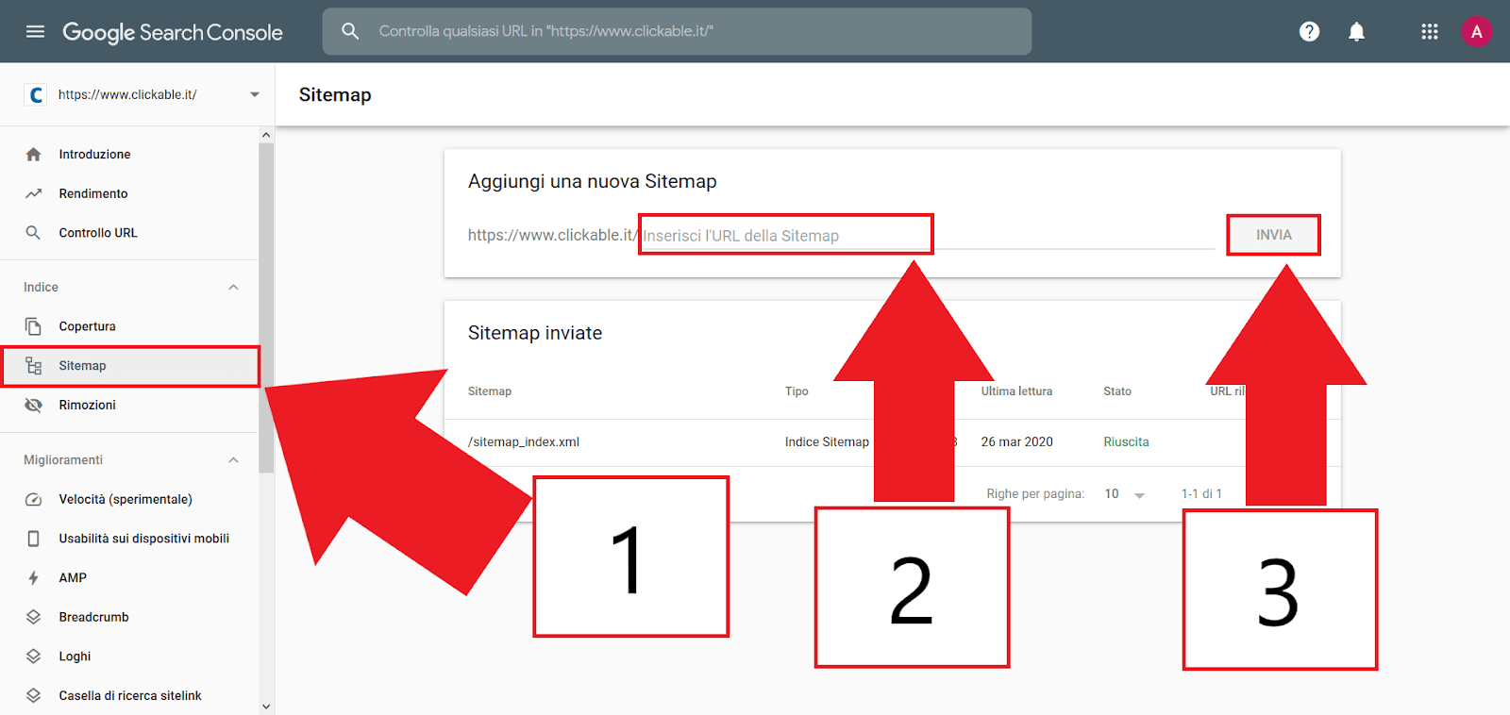Click the Velocità speedometer icon

coord(33,499)
